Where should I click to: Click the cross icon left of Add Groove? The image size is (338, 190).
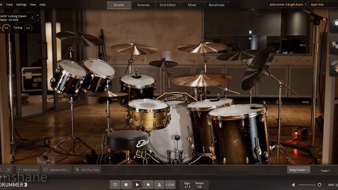(x=8, y=170)
